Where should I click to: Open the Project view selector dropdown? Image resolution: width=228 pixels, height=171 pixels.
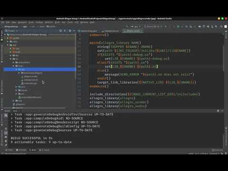point(11,31)
